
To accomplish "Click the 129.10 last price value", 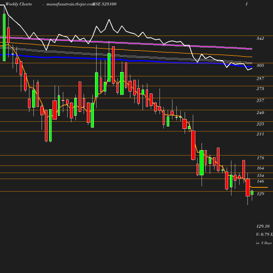I will 263,226.
